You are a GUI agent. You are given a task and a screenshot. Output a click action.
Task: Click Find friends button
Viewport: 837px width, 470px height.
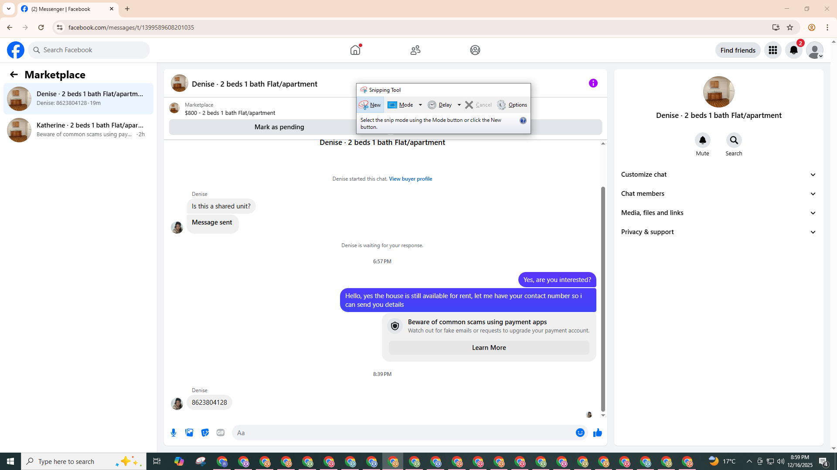738,50
